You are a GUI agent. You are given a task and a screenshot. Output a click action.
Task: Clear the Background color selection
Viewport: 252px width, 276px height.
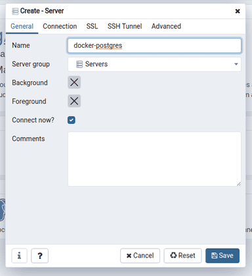click(74, 83)
